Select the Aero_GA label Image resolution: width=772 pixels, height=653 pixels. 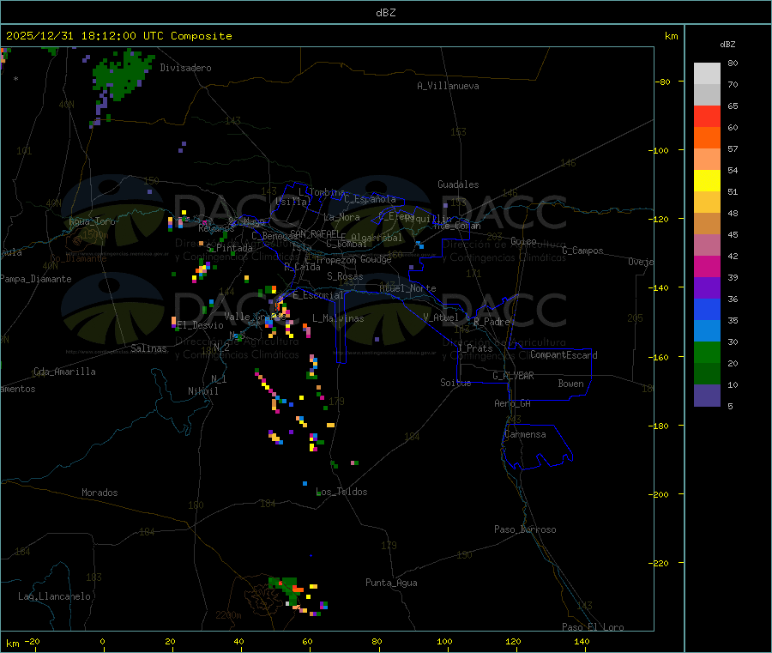coord(512,403)
